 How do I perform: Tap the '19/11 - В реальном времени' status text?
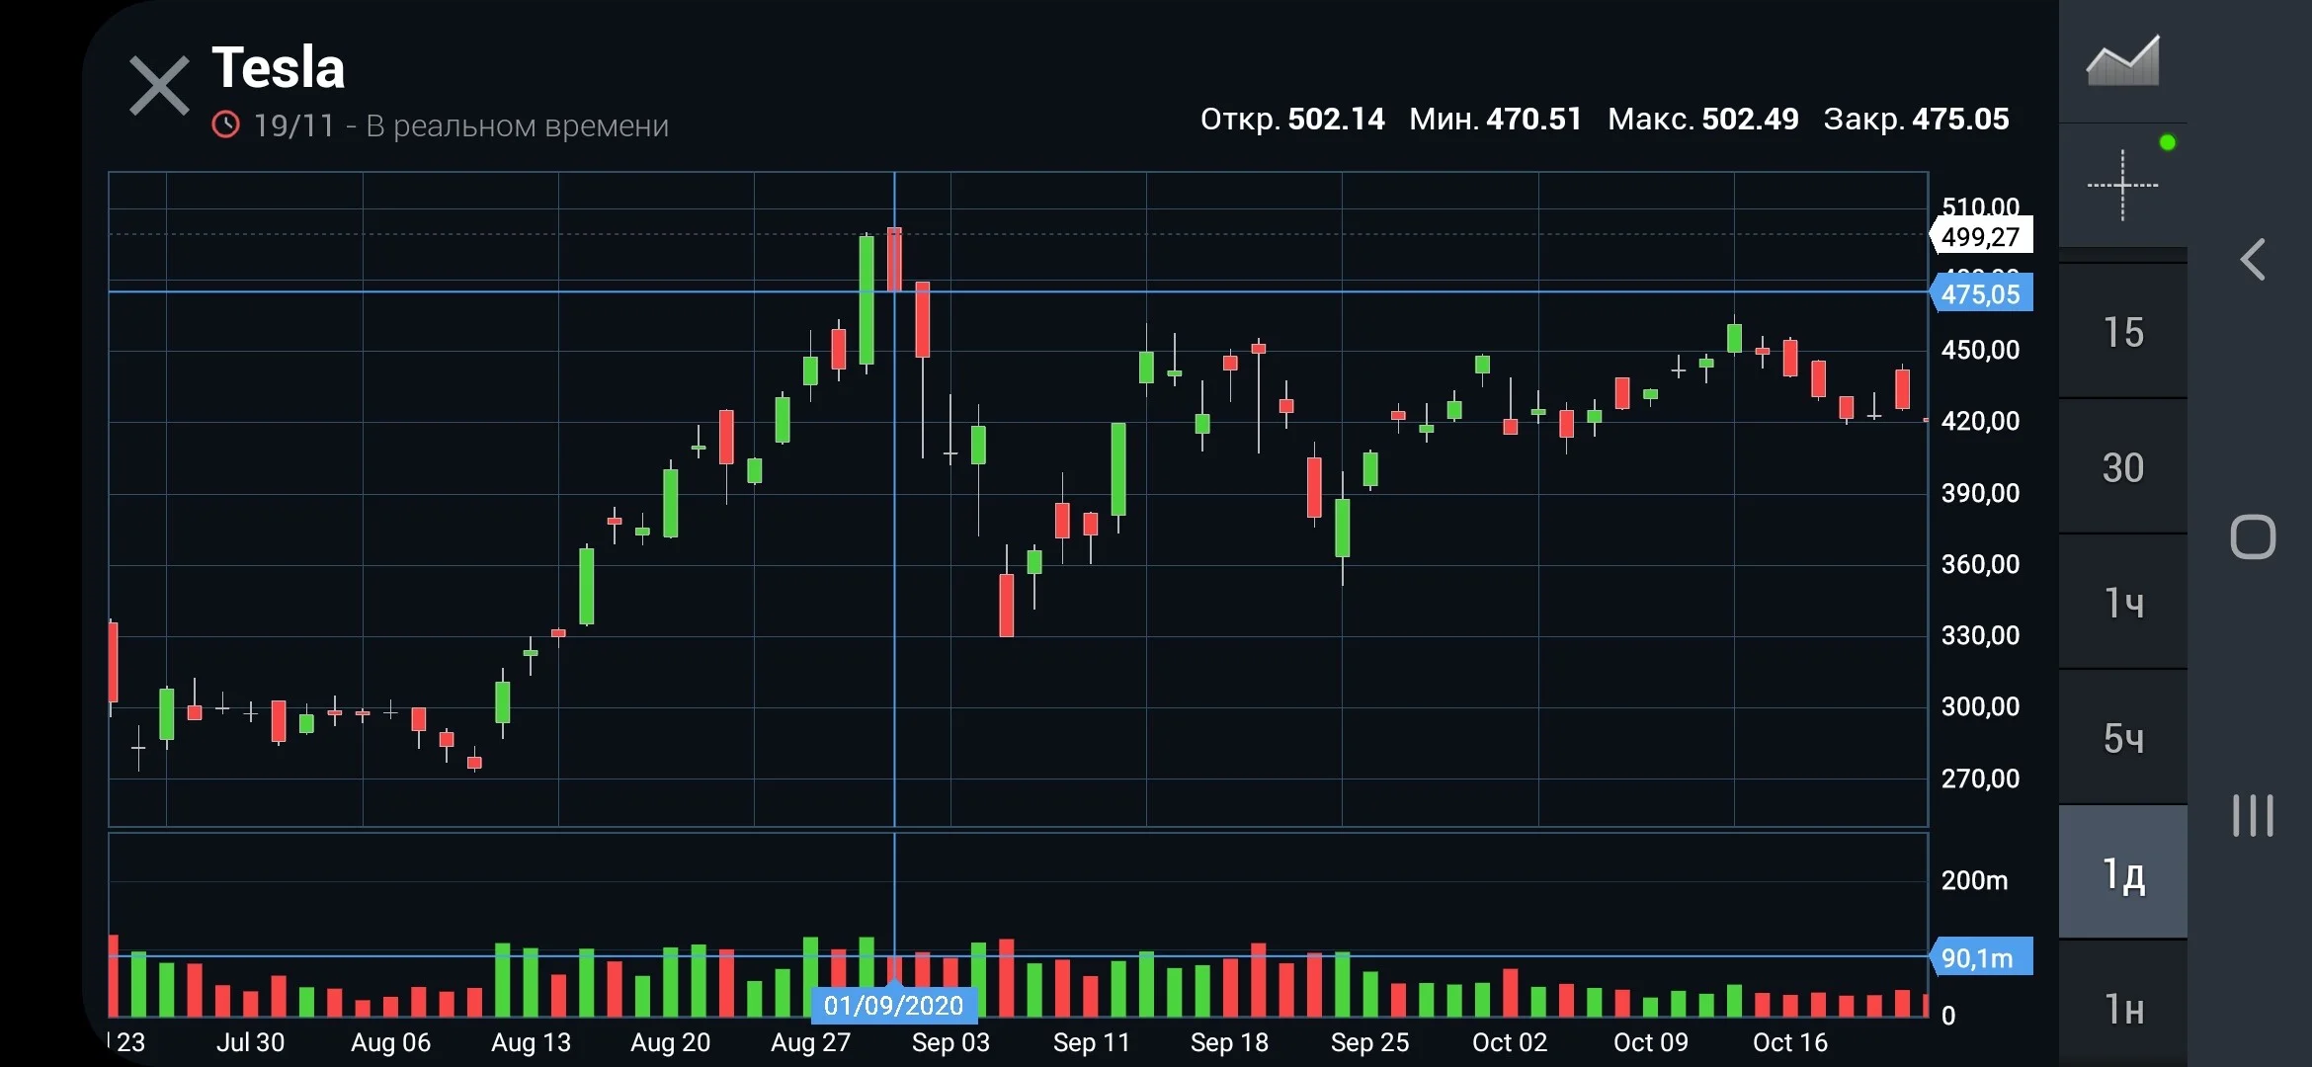click(460, 125)
